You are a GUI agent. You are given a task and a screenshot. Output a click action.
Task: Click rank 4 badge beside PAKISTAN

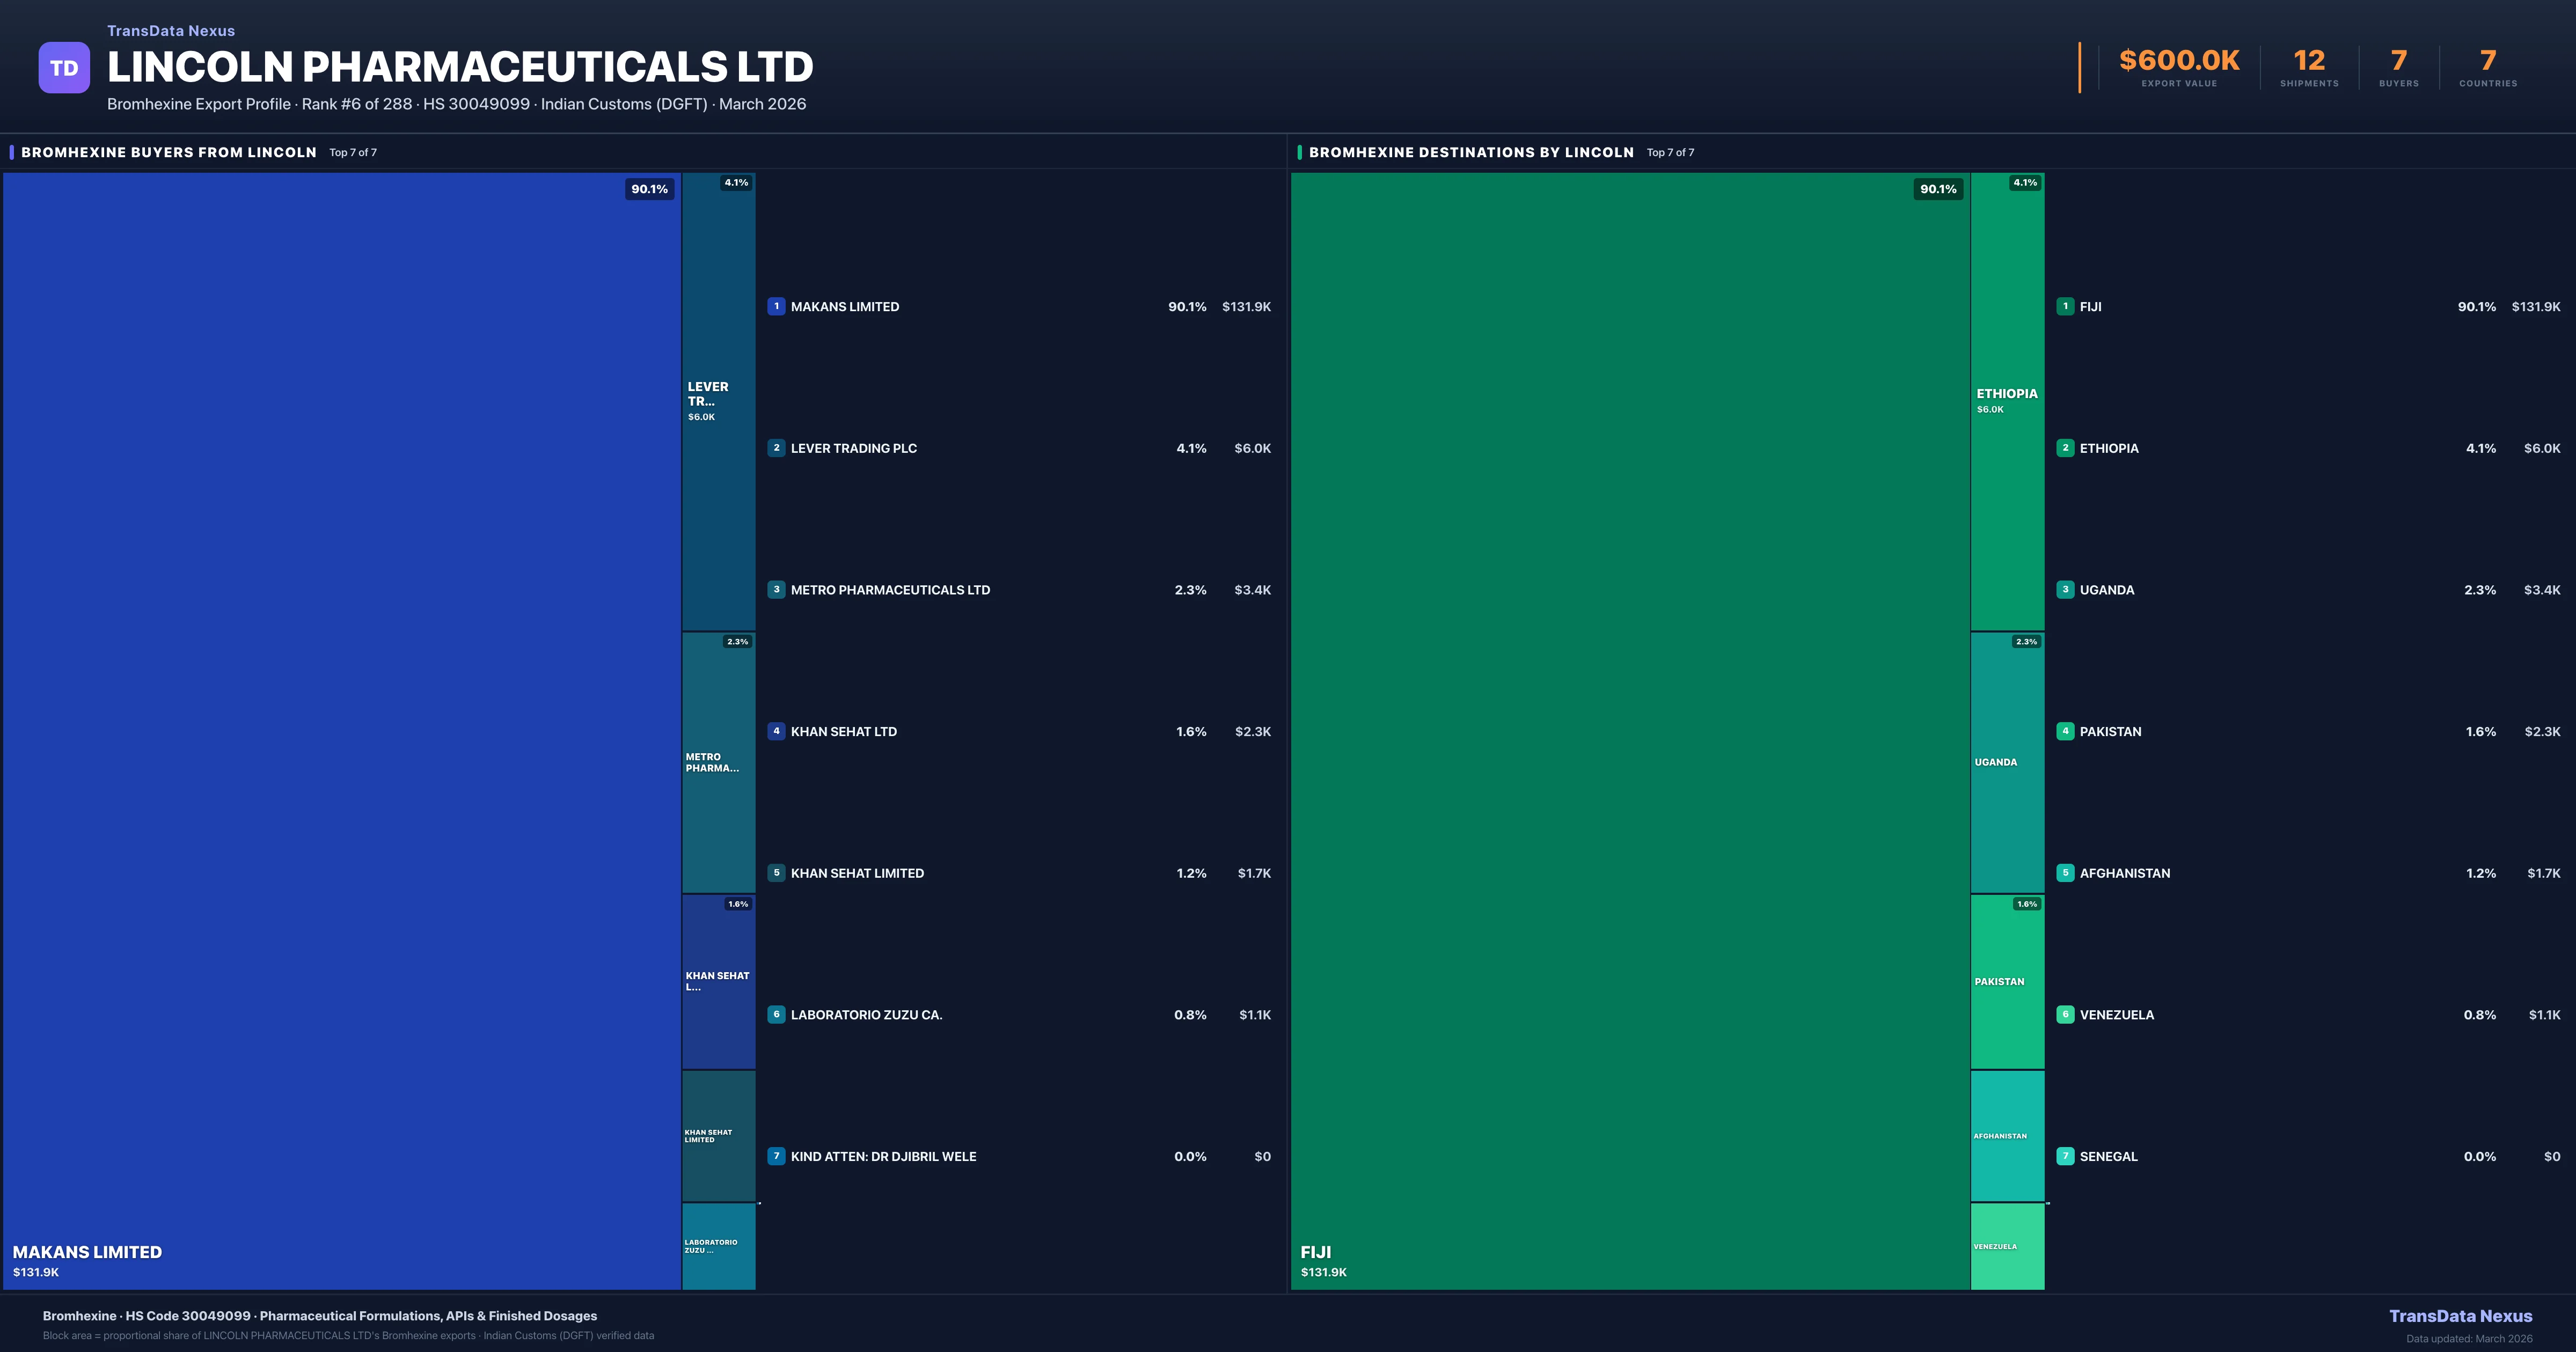click(2065, 731)
